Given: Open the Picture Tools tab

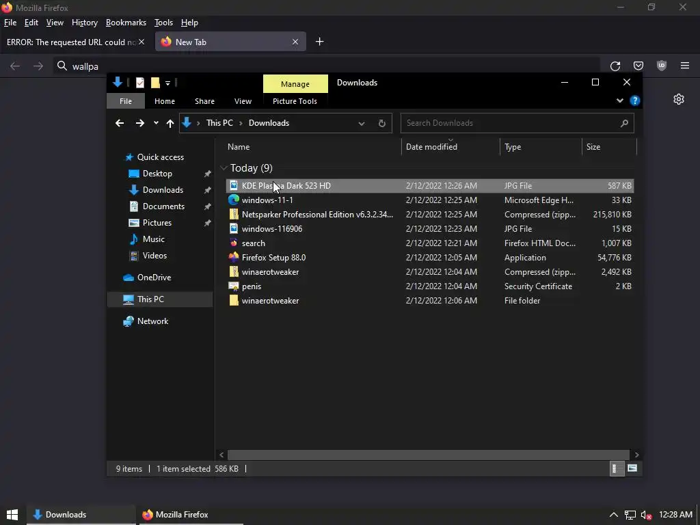Looking at the screenshot, I should pos(295,101).
